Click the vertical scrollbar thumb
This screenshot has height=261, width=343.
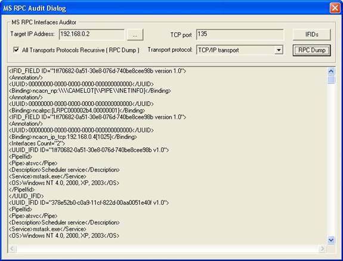331,80
